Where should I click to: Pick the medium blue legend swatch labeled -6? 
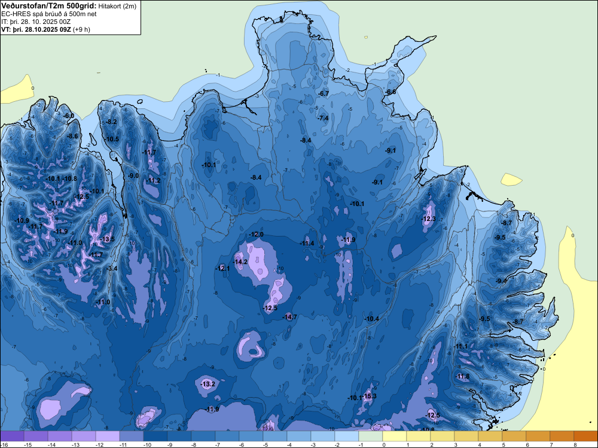click(251, 436)
